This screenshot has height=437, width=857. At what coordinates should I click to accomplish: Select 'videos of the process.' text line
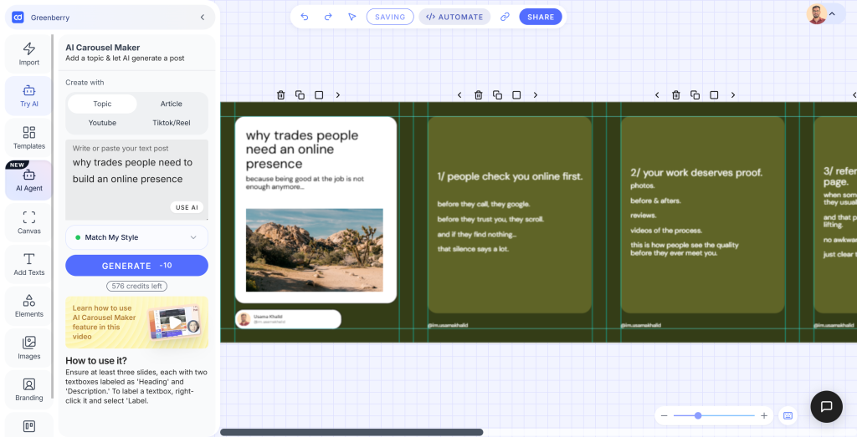tap(666, 231)
